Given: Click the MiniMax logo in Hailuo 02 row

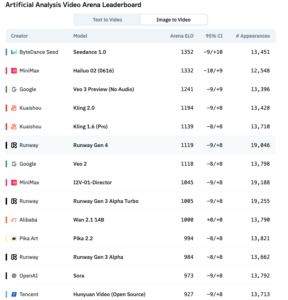Looking at the screenshot, I should [14, 71].
